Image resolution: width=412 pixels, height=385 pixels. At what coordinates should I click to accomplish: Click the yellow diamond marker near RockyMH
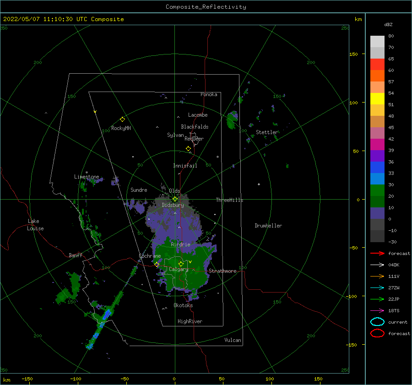coord(122,119)
